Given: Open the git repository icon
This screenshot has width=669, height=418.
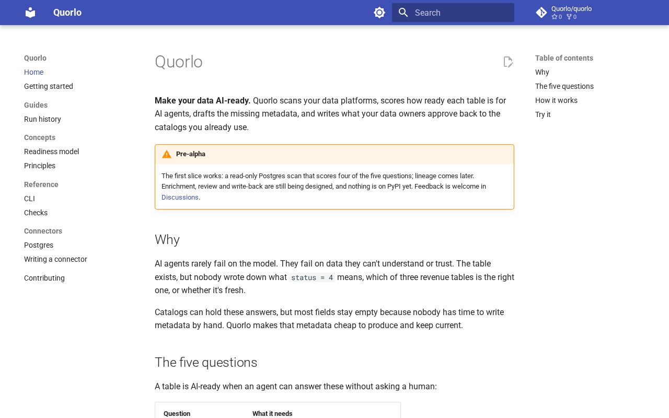Looking at the screenshot, I should point(541,13).
